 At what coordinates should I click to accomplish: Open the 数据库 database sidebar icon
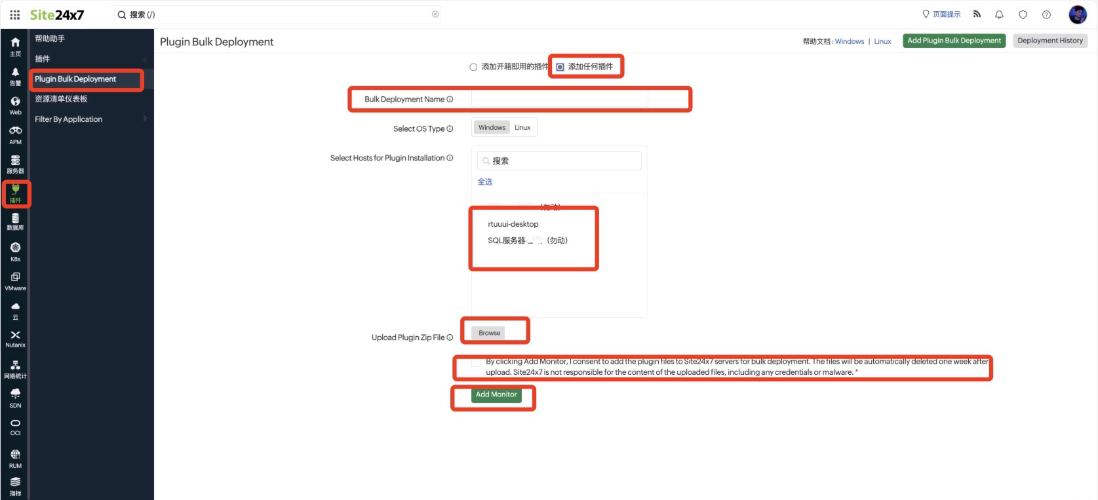(15, 222)
